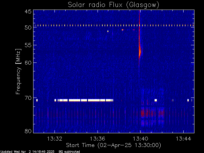
Task: Click the 'Frequency [MHz]' axis label
Action: coord(18,71)
